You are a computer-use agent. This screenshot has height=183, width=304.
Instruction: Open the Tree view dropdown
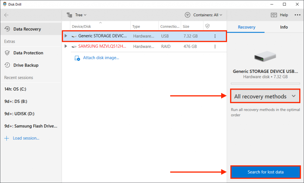pos(77,15)
